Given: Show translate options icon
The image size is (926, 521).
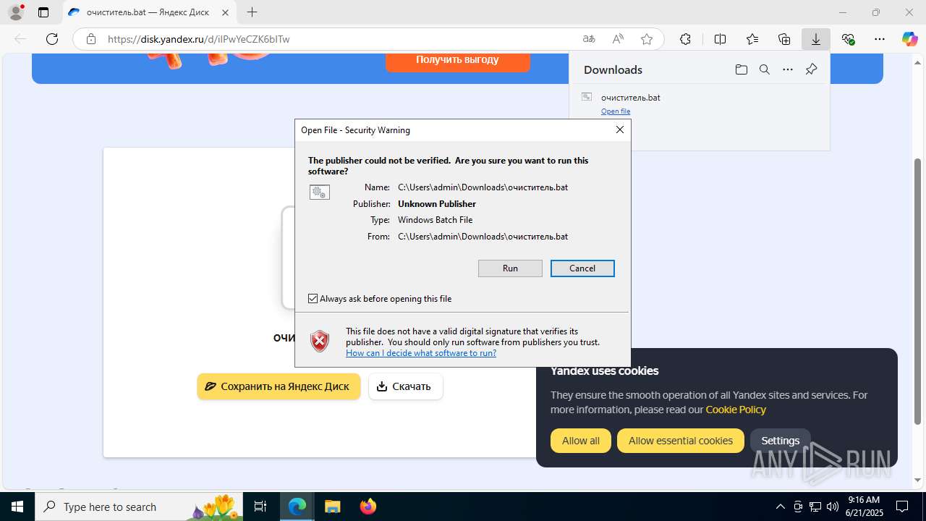Looking at the screenshot, I should [589, 39].
